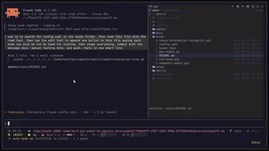Click file icon of run-hook.ps1
The width and height of the screenshot is (269, 151).
[157, 60]
